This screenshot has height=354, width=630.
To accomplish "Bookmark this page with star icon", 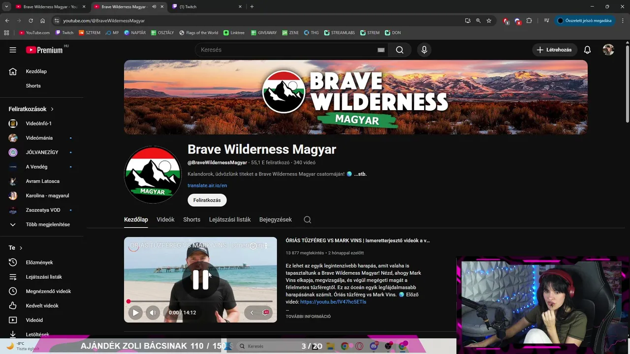I will pyautogui.click(x=489, y=21).
